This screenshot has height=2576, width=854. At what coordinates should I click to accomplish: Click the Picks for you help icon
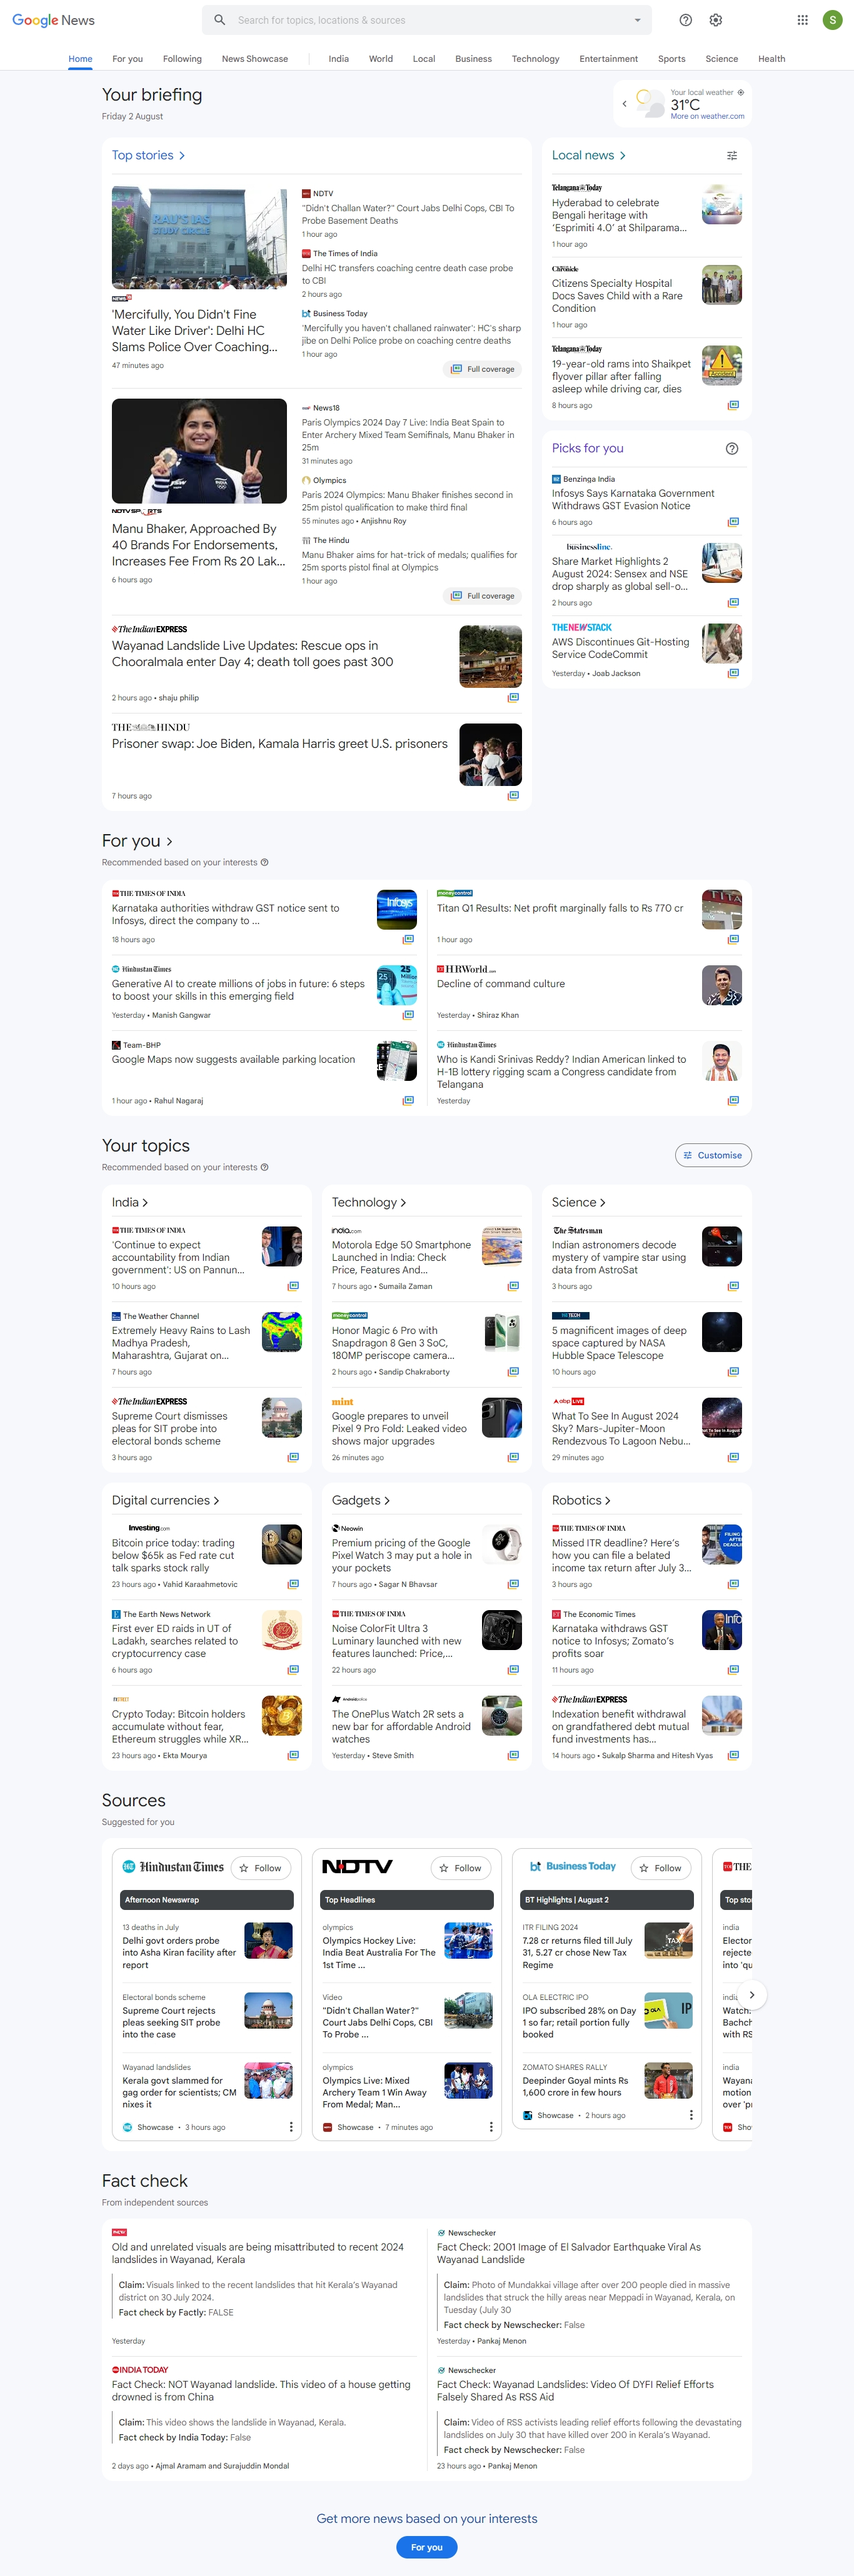pos(732,448)
